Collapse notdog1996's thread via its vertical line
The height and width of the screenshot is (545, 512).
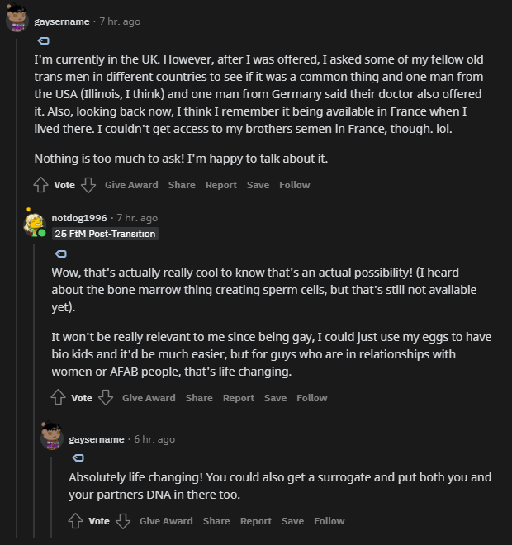click(34, 391)
